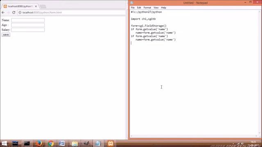Click the Age input field

28,25
